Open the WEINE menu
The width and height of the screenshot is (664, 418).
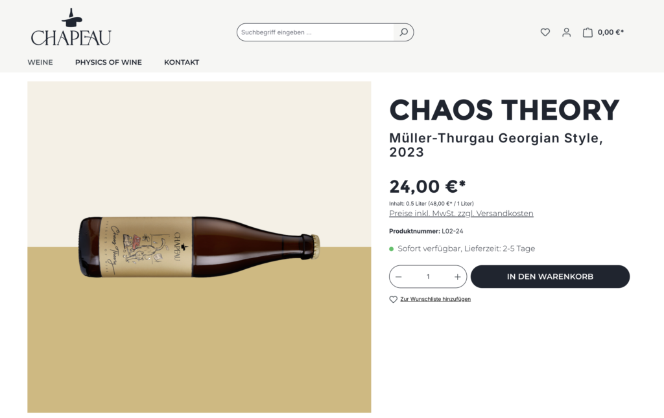click(40, 62)
